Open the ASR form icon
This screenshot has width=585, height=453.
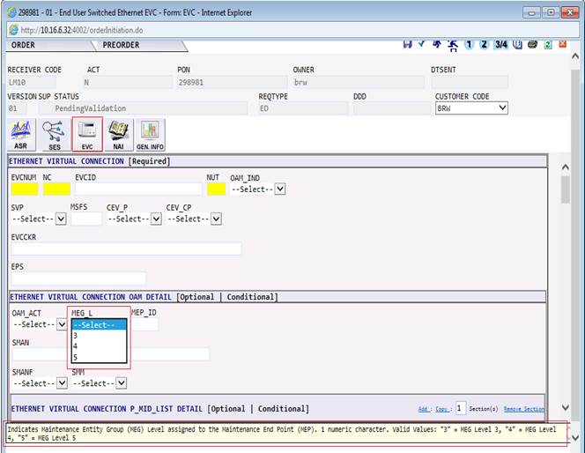coord(21,135)
